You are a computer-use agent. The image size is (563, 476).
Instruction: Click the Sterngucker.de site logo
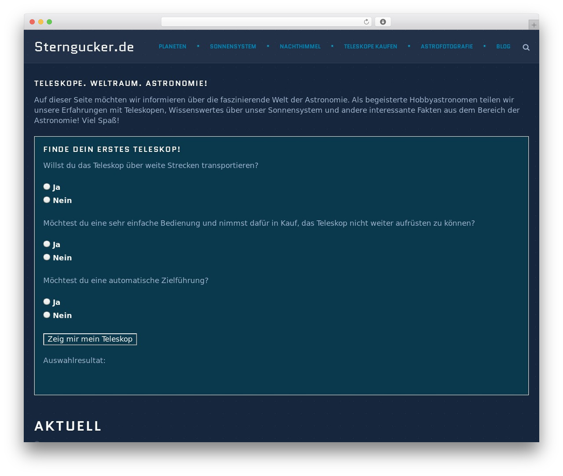tap(84, 47)
